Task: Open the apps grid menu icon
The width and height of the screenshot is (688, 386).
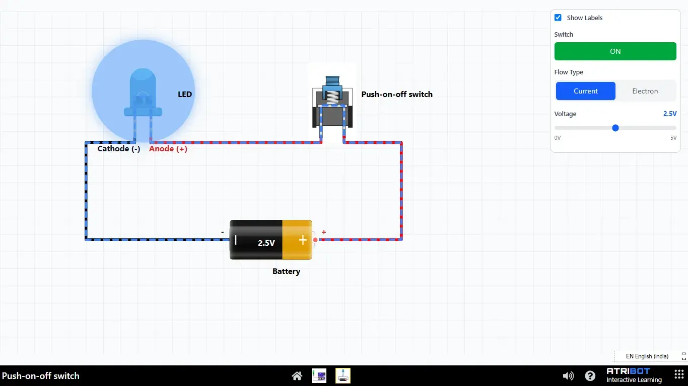Action: (678, 375)
